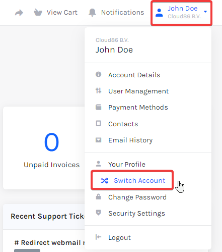Click the blue user avatar icon
The width and height of the screenshot is (222, 252).
159,13
